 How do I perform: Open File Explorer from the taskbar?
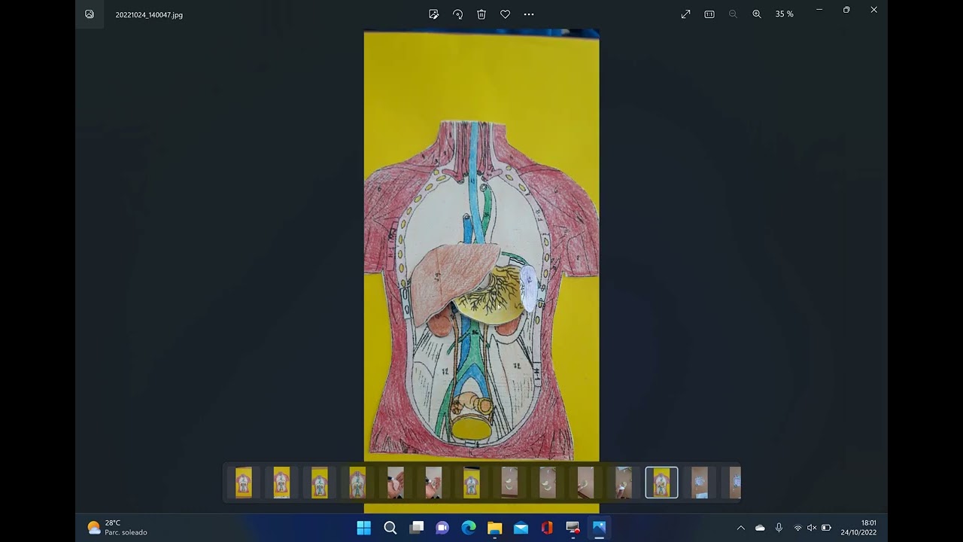click(x=494, y=528)
